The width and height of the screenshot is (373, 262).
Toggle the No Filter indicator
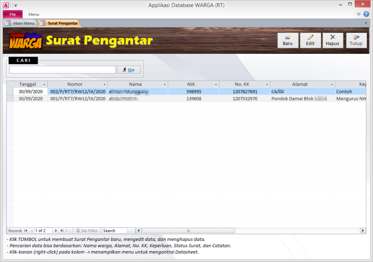pos(86,231)
